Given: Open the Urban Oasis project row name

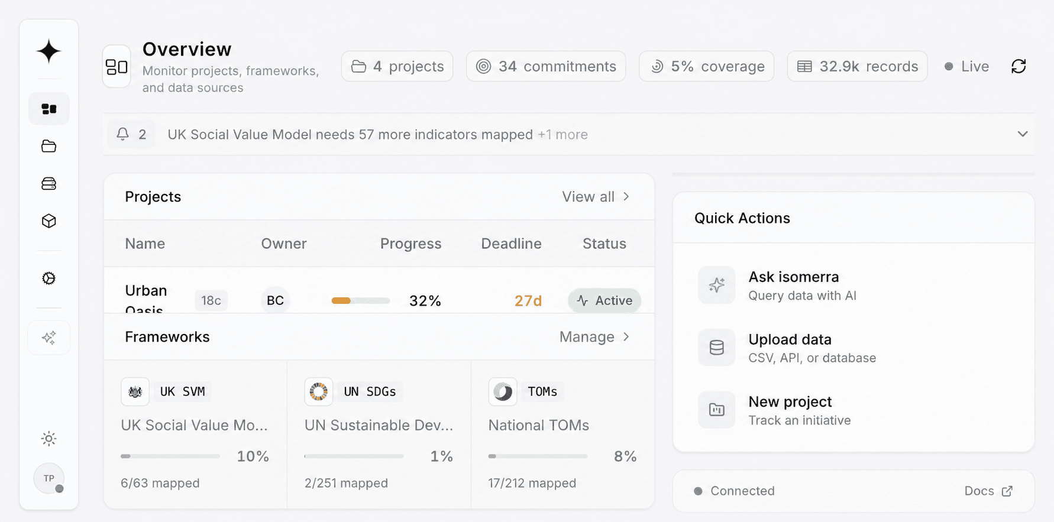Looking at the screenshot, I should coord(146,300).
